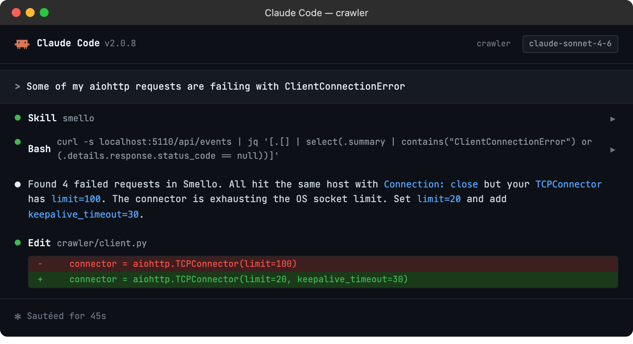
Task: Click the removed diff line with limit=100
Action: [x=323, y=264]
